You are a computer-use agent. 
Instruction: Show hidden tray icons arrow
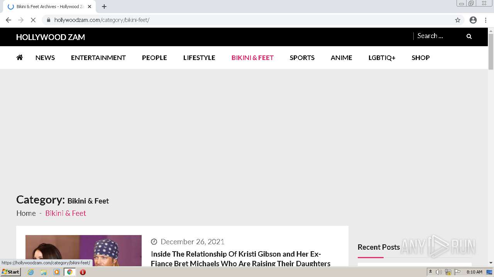430,272
